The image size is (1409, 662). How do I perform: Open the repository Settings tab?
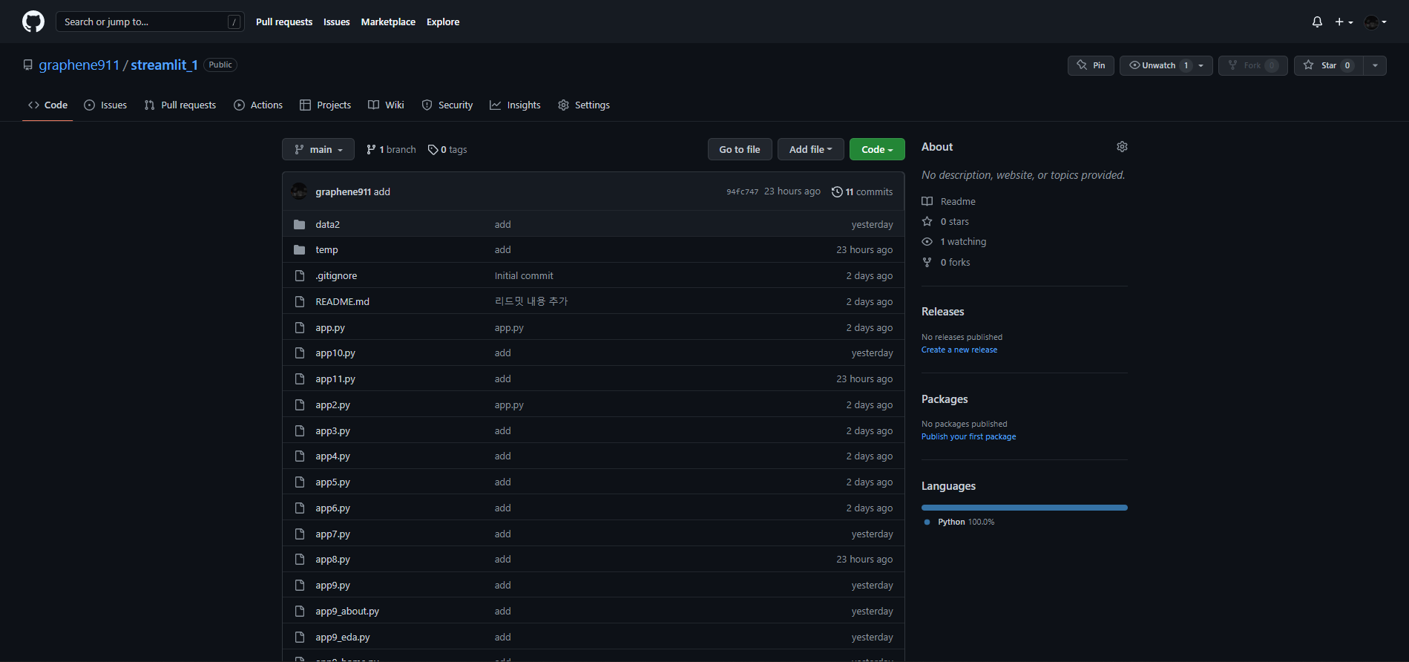[x=584, y=105]
